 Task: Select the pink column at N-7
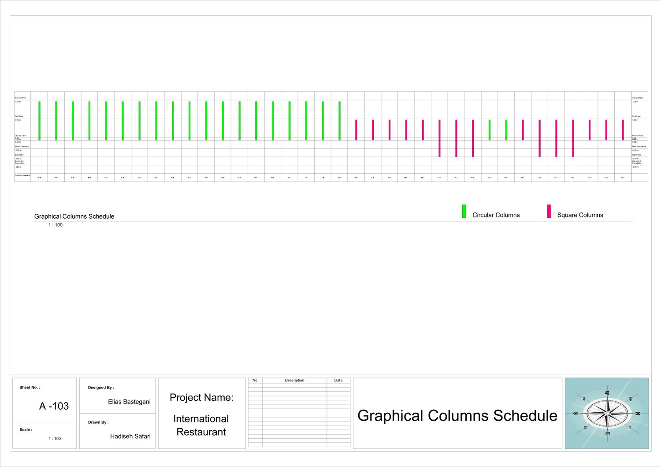click(x=523, y=130)
